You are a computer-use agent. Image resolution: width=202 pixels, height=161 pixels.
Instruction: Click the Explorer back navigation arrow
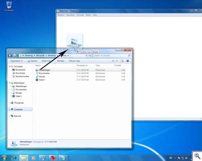point(10,56)
